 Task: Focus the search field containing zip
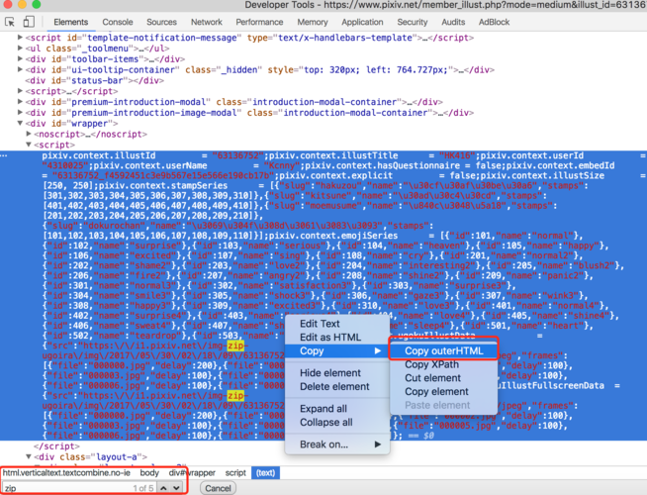[x=59, y=488]
